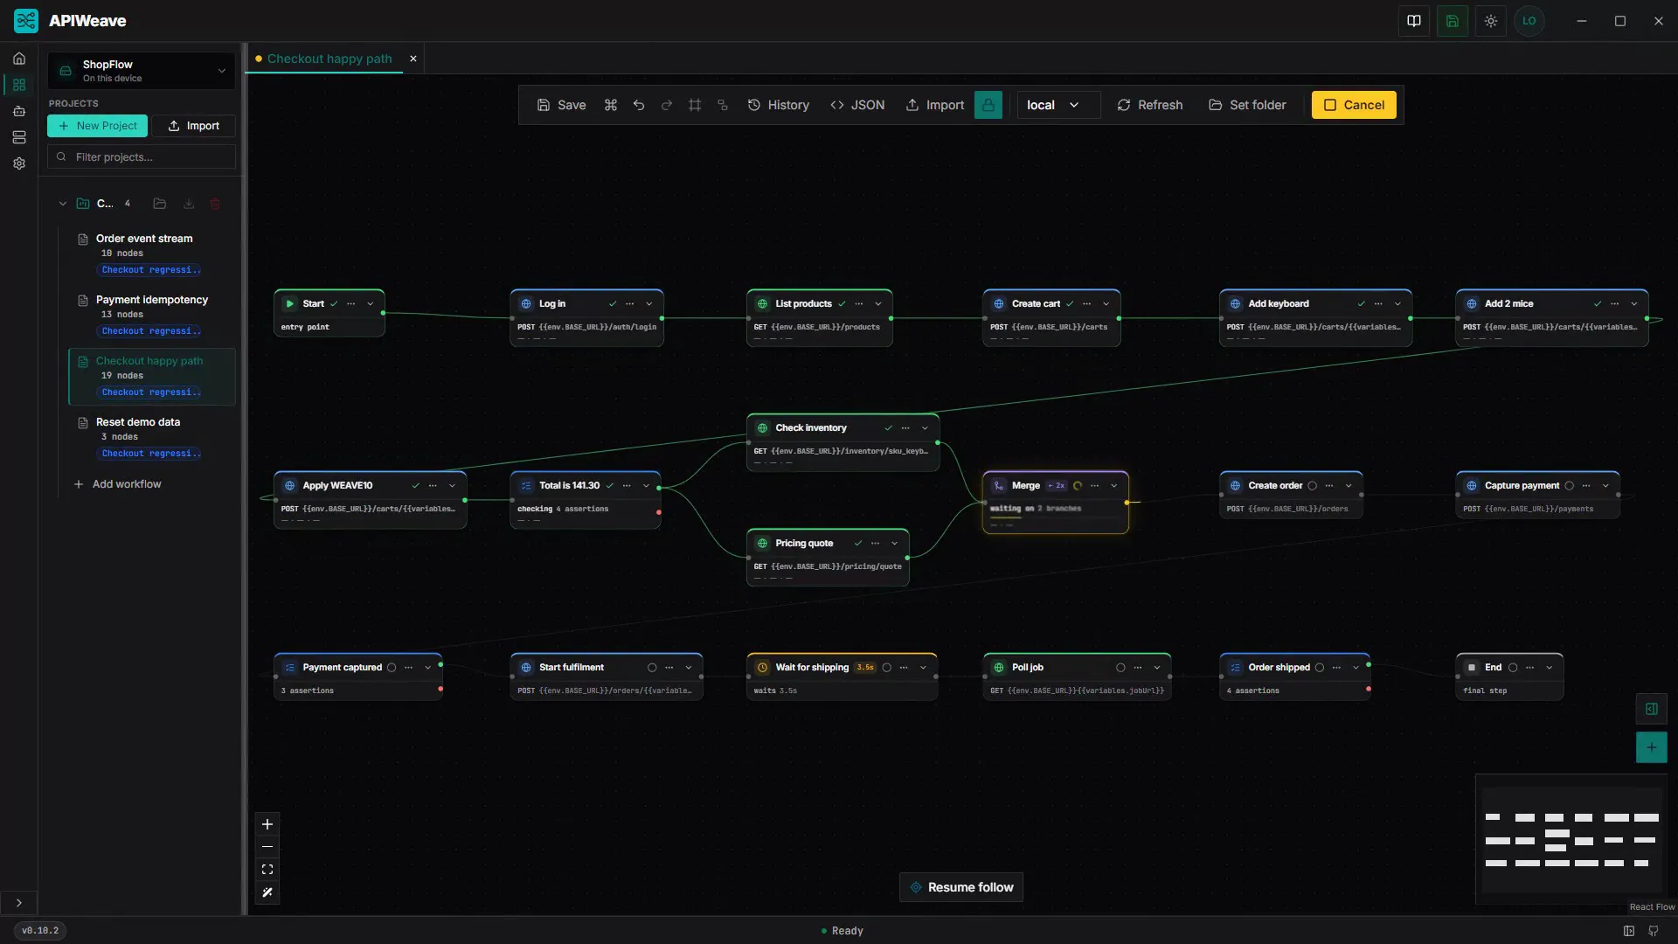Click the magic wand canvas tool
This screenshot has height=944, width=1678.
point(267,892)
